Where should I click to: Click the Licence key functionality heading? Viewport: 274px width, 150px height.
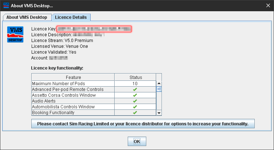point(57,68)
